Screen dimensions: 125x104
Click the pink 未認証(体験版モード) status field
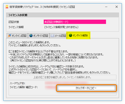pos(75,22)
